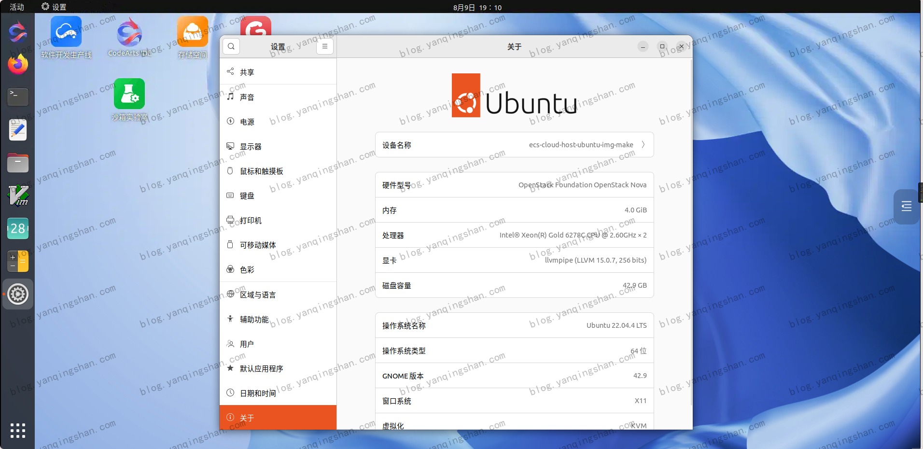Click the 显卡 llvmpipe row
The width and height of the screenshot is (923, 449).
pos(515,260)
